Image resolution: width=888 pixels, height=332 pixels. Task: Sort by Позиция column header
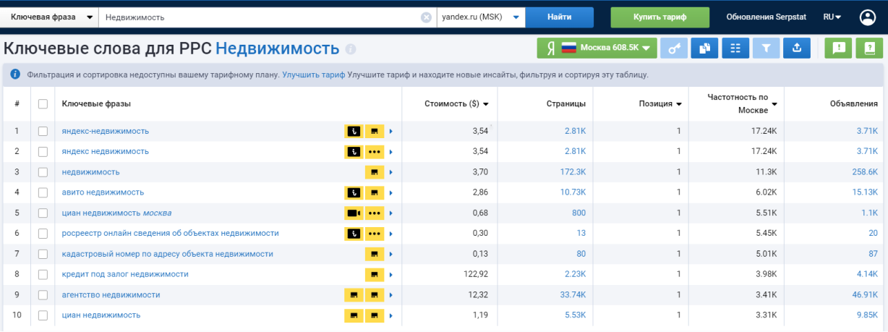point(660,104)
